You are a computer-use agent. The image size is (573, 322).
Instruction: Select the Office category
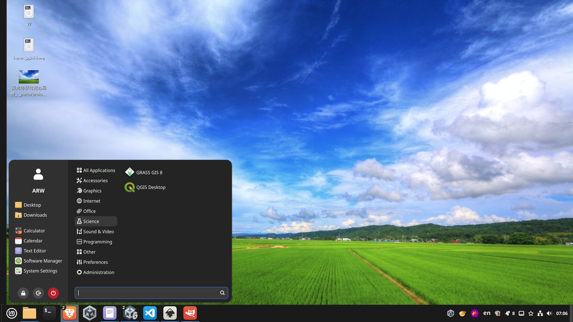pyautogui.click(x=96, y=211)
